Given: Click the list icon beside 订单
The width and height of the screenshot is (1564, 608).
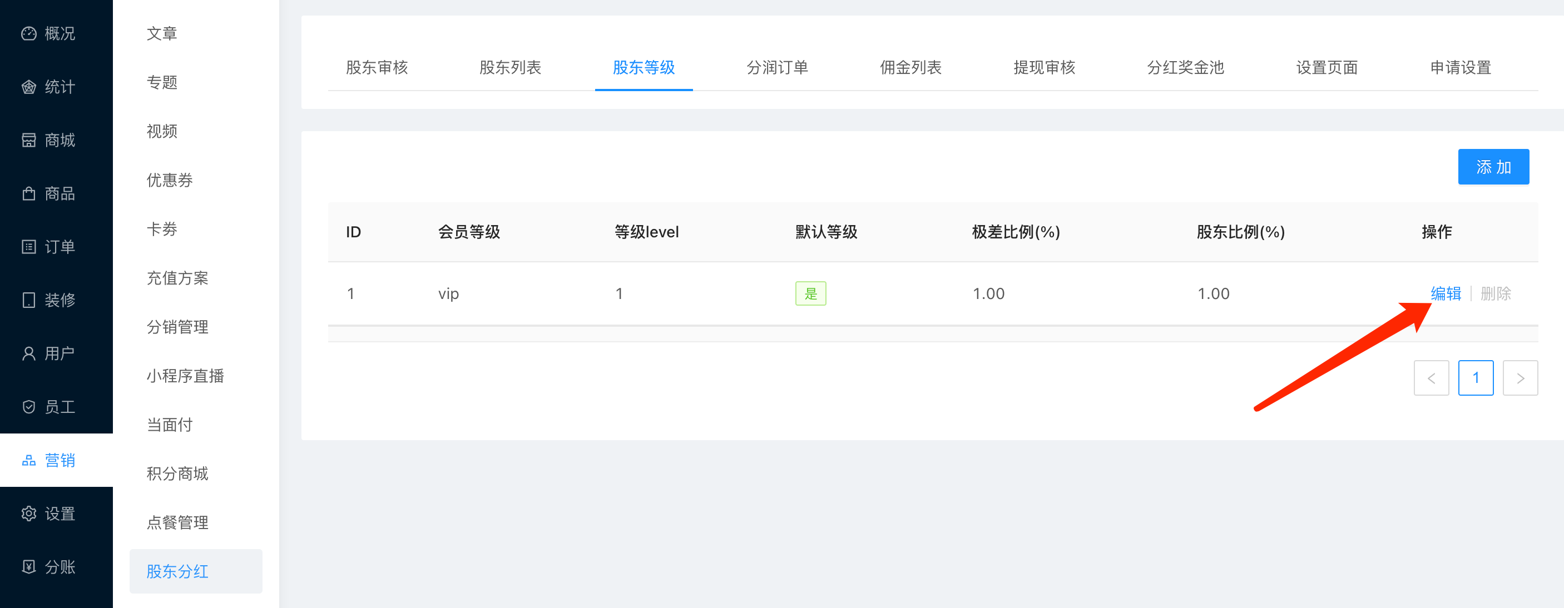Looking at the screenshot, I should pyautogui.click(x=28, y=247).
